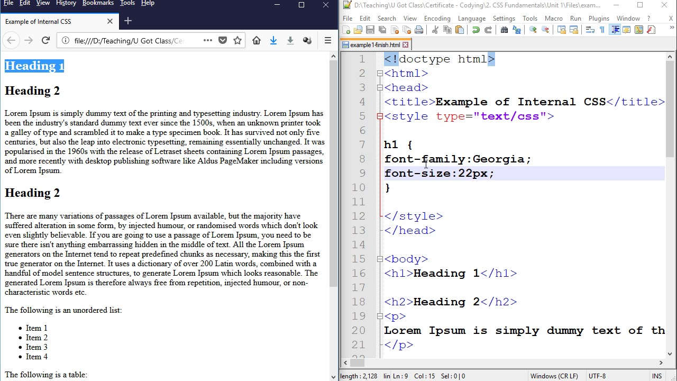Go back in Firefox
This screenshot has height=381, width=677.
point(11,40)
